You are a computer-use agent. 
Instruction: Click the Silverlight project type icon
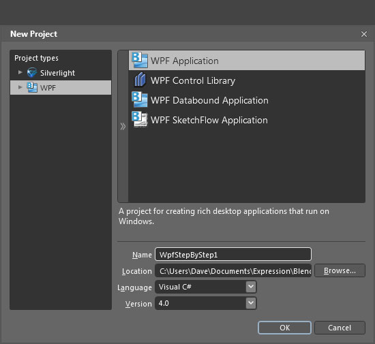click(32, 73)
